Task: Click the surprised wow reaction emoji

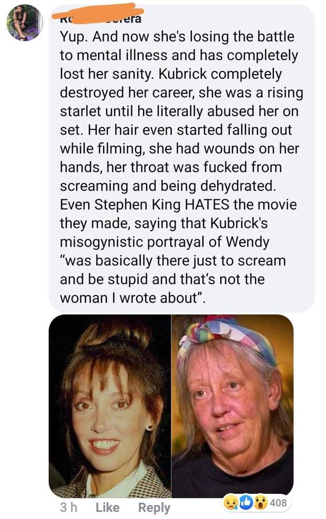Action: [261, 503]
